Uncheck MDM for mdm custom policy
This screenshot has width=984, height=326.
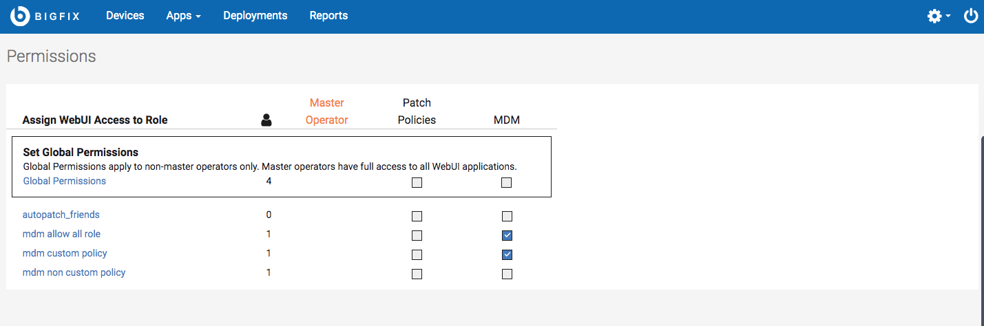pyautogui.click(x=507, y=254)
